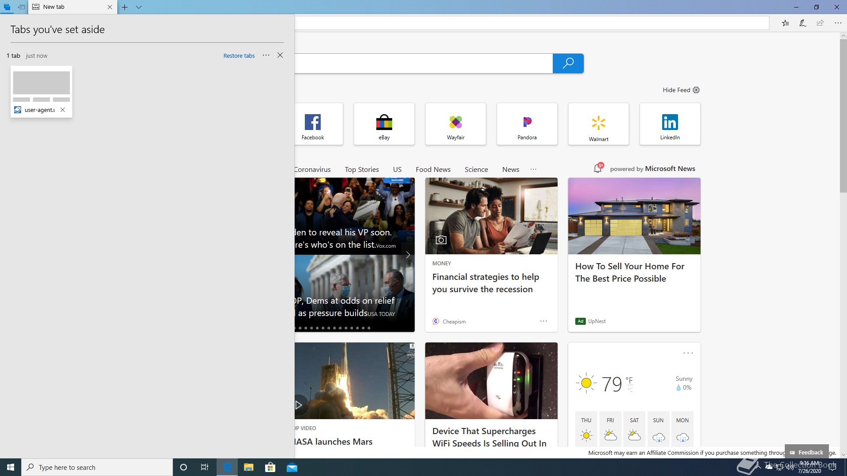
Task: Click the page vertical scrollbar thumb
Action: 843,115
